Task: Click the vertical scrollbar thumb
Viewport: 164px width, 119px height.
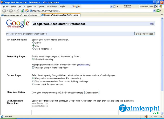Action: pos(162,56)
